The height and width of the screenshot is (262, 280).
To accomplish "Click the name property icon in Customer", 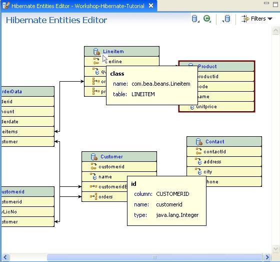I will tap(93, 176).
